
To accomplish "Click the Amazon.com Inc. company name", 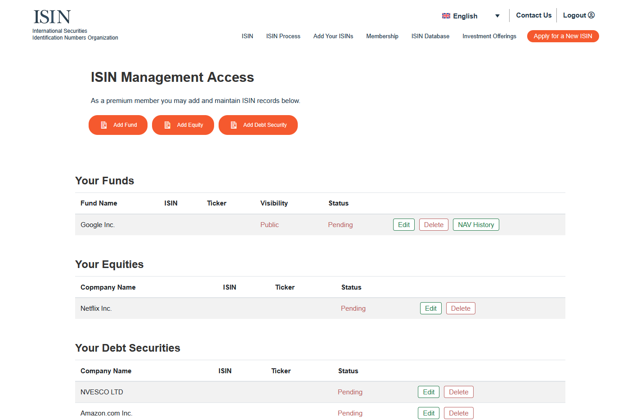I will coord(107,413).
